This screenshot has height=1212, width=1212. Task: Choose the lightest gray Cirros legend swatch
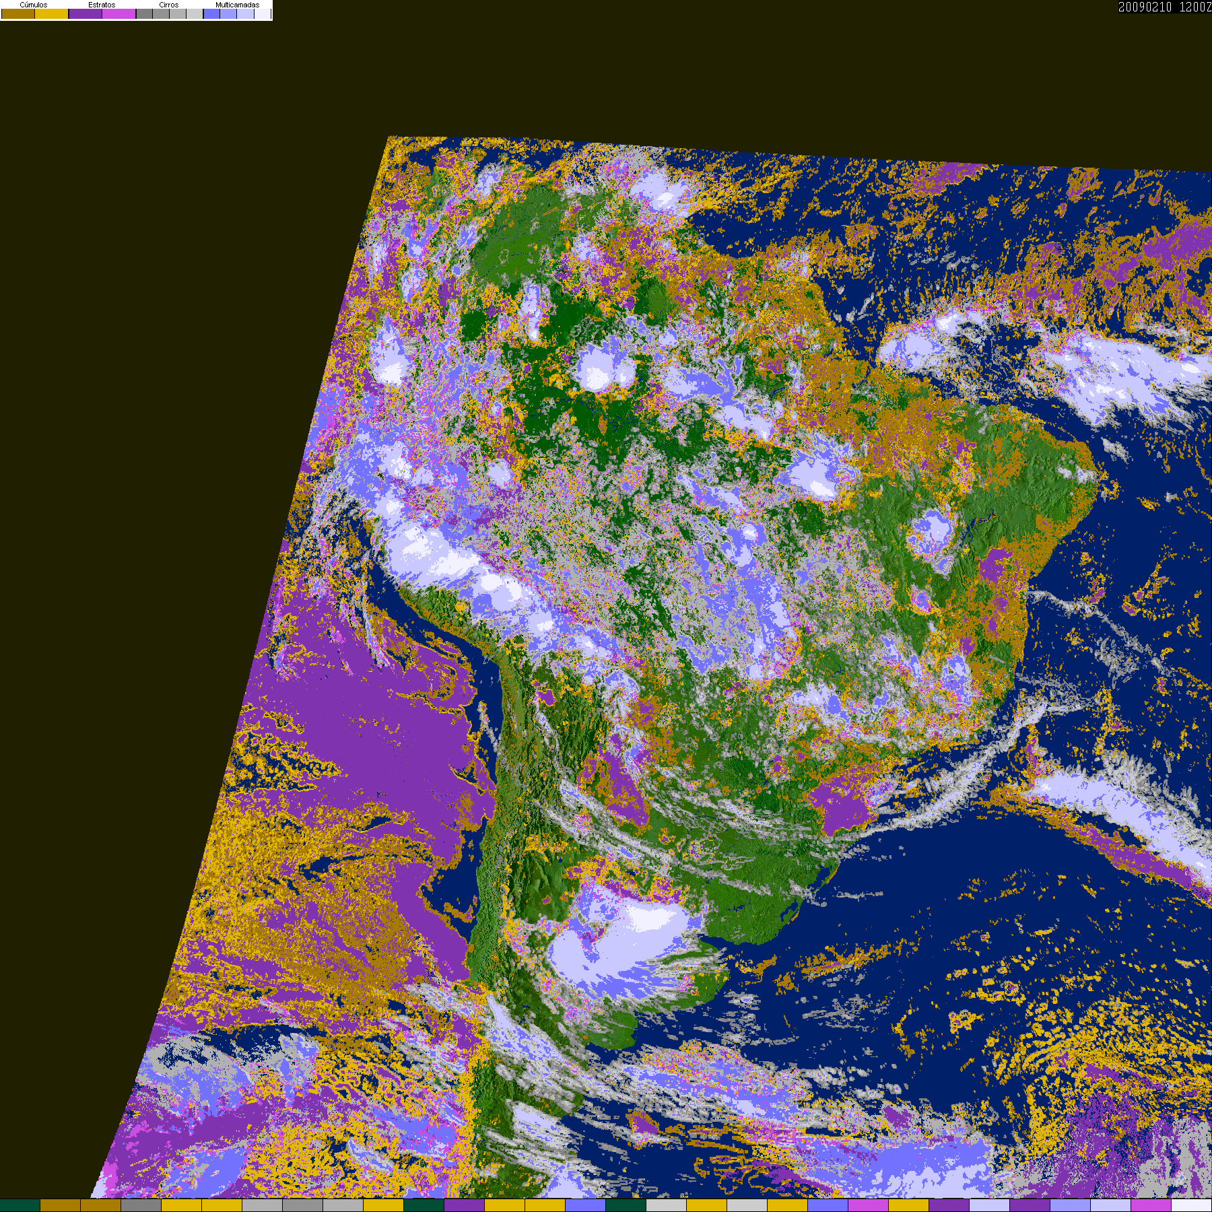pyautogui.click(x=195, y=13)
